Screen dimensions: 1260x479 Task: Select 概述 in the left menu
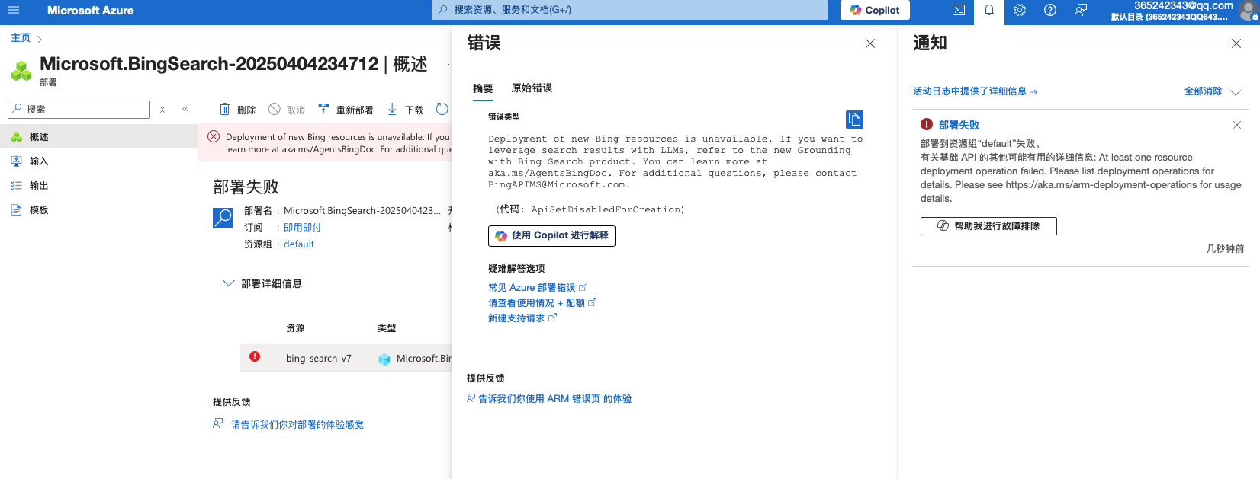click(98, 137)
